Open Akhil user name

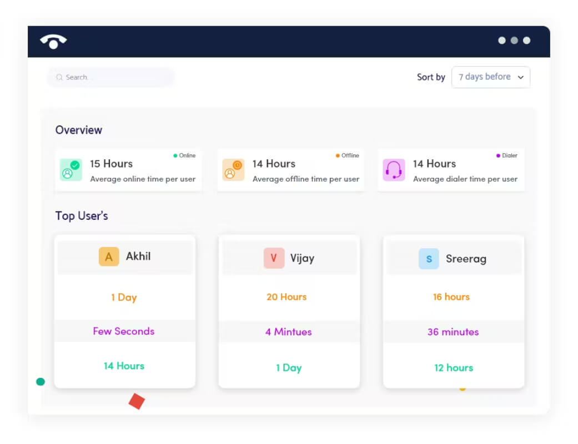pyautogui.click(x=138, y=256)
